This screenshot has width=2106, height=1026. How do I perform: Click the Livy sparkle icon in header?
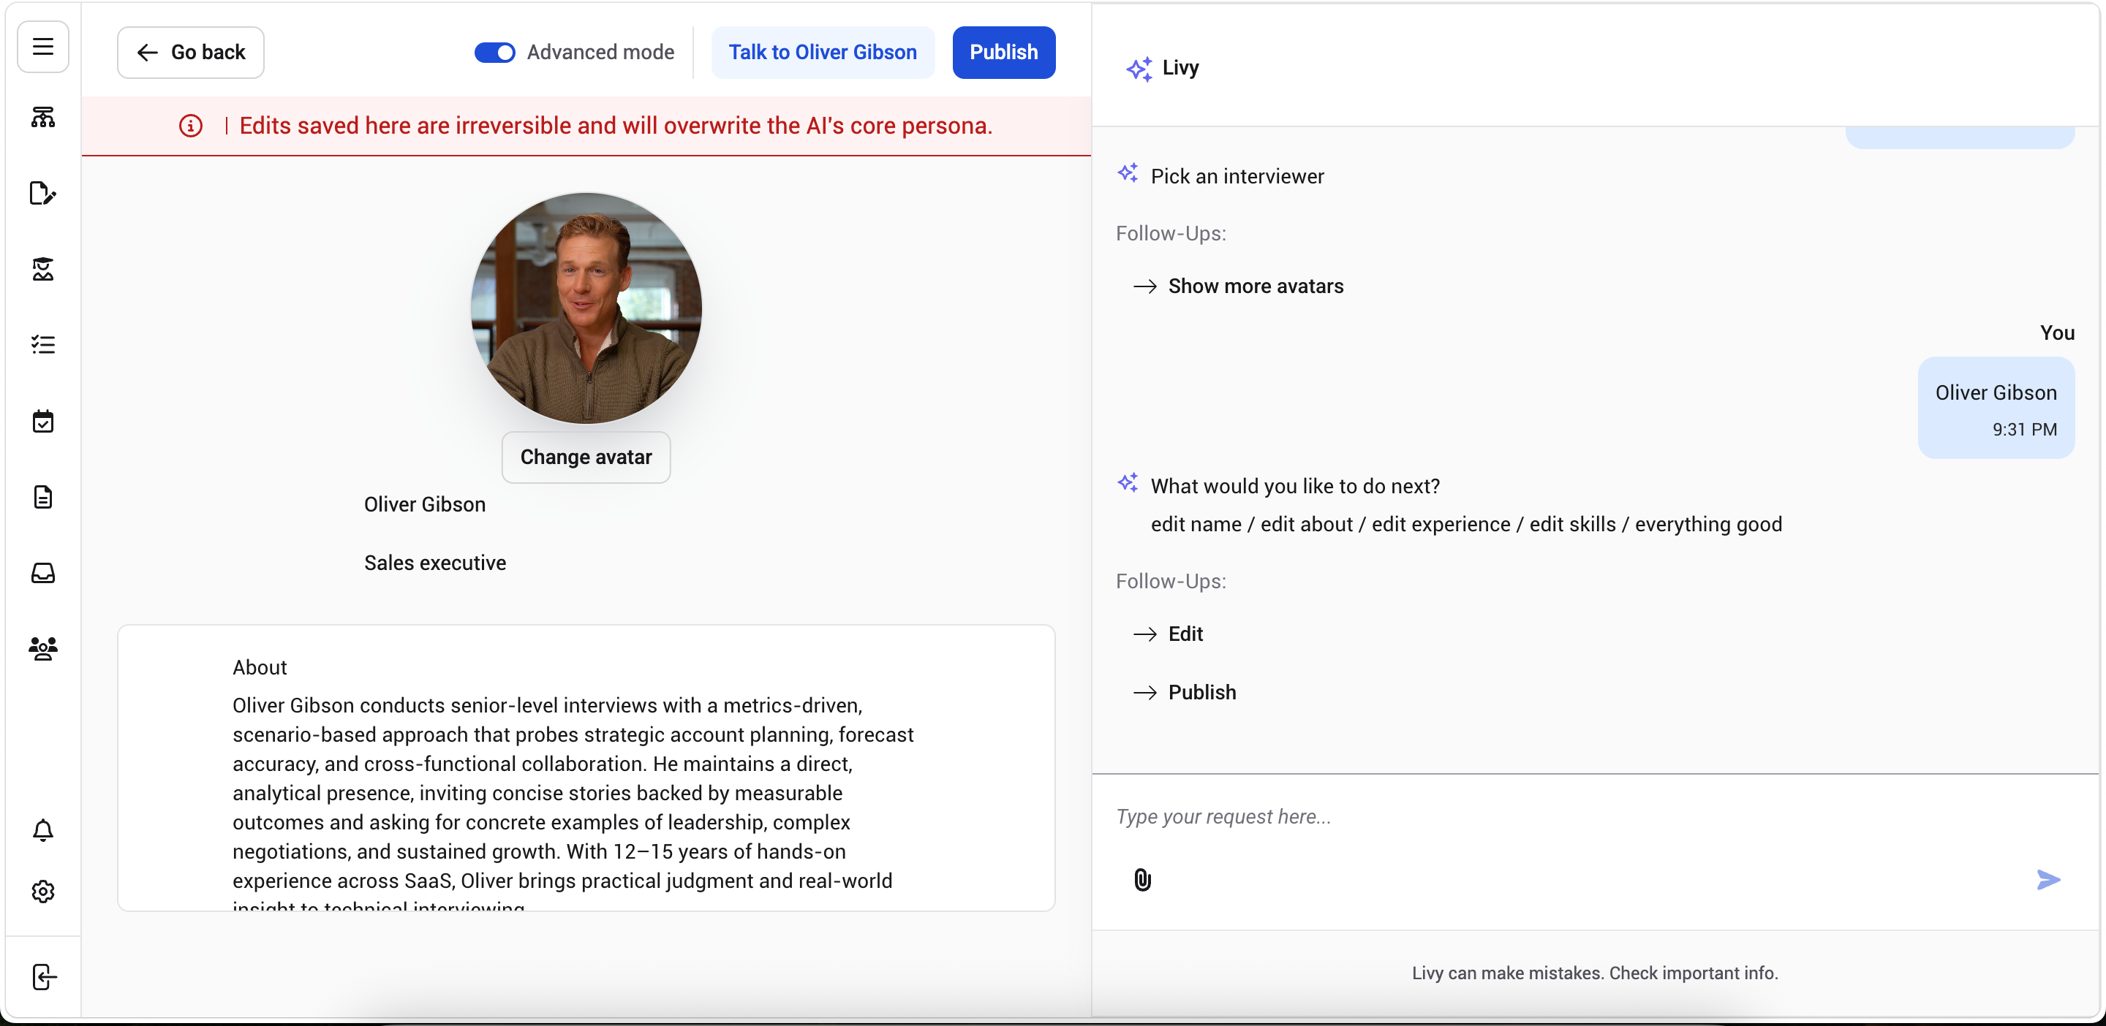tap(1139, 69)
